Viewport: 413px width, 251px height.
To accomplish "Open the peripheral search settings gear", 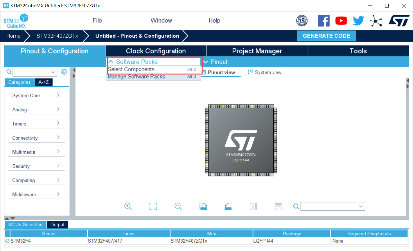I will [64, 72].
